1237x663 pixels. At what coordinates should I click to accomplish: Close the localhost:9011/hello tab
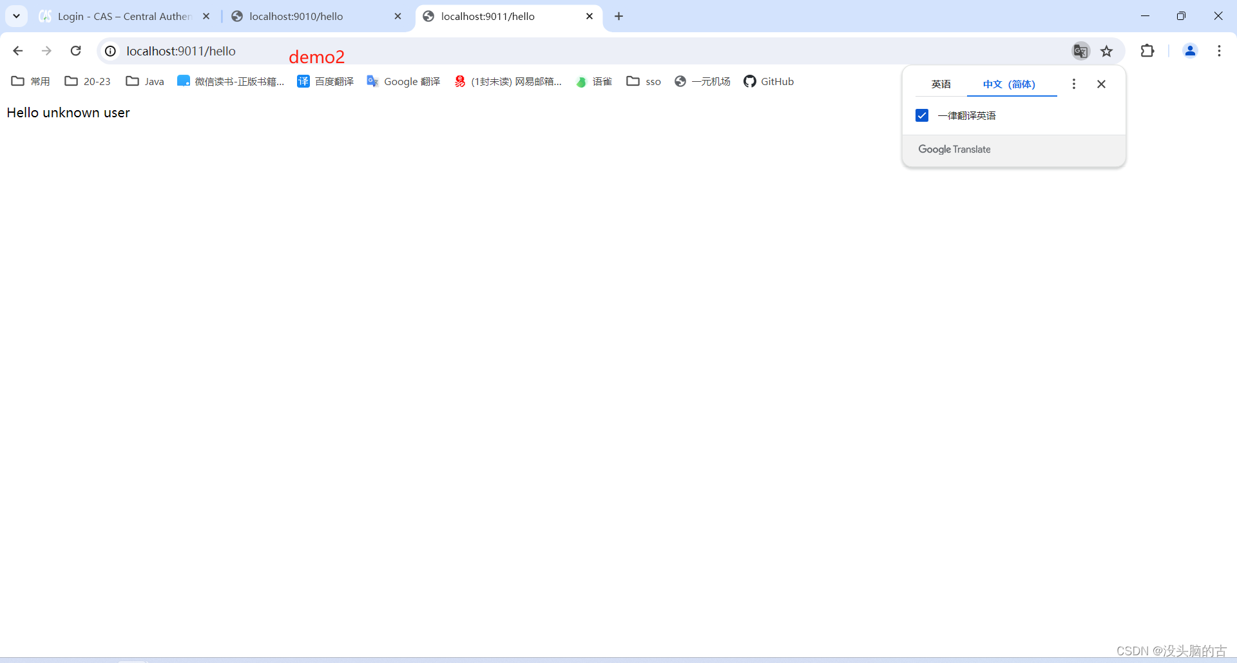tap(590, 16)
